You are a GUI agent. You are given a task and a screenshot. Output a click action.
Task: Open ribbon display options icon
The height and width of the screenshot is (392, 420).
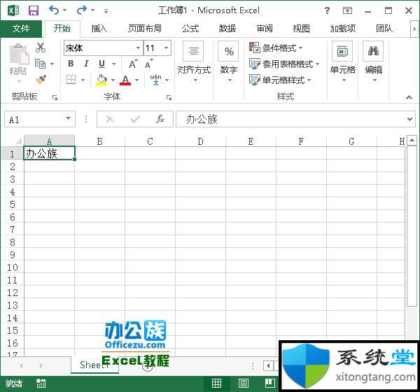coord(347,10)
